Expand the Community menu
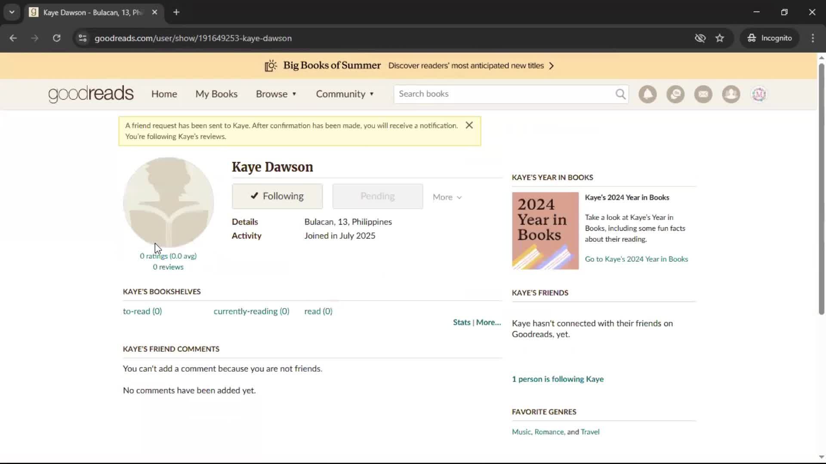The width and height of the screenshot is (826, 464). click(345, 94)
